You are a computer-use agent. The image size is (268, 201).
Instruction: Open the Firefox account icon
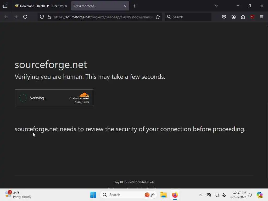[x=233, y=17]
